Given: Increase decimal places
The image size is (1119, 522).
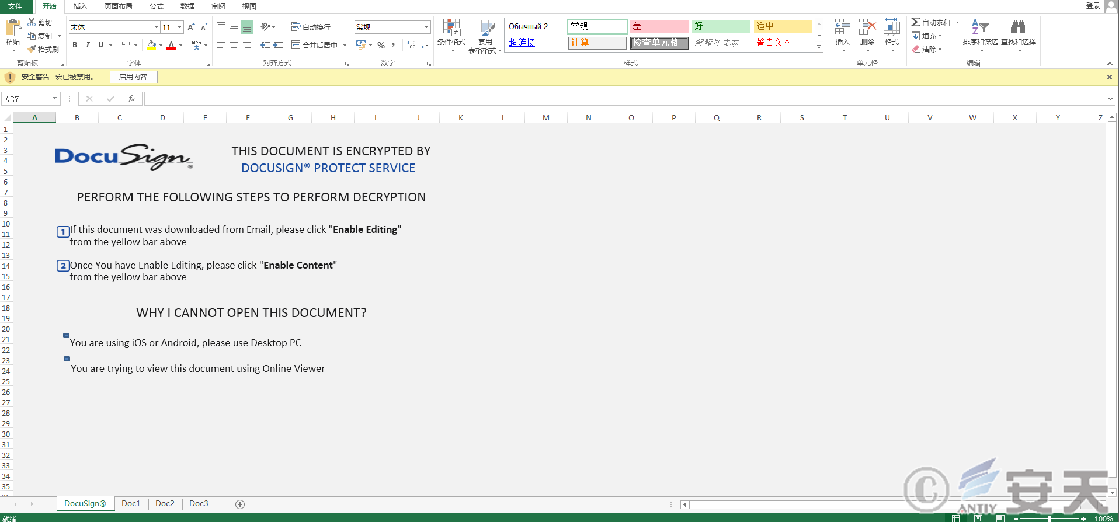Looking at the screenshot, I should coord(412,45).
